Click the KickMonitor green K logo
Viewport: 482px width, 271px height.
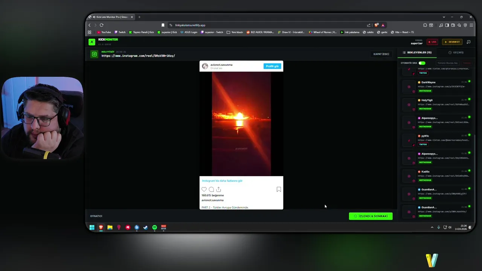(x=92, y=42)
